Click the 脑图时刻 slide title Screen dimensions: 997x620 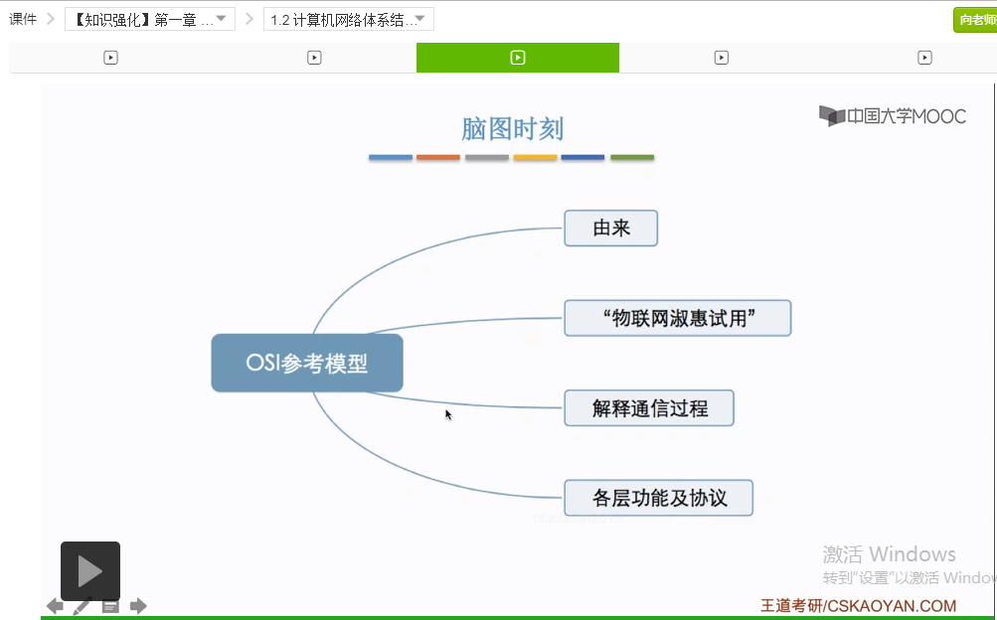coord(513,129)
